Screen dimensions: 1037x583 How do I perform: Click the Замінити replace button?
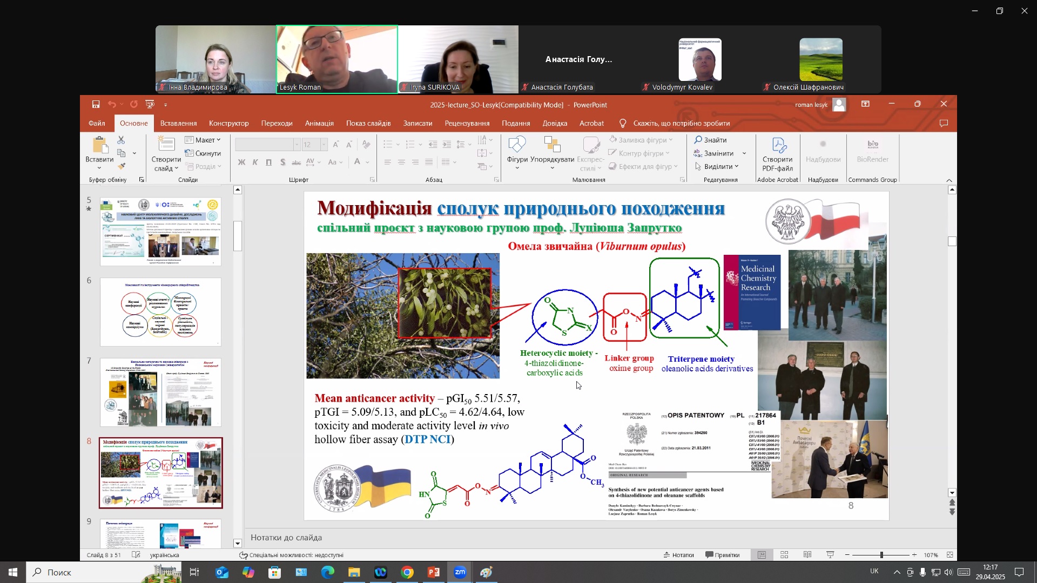point(713,153)
